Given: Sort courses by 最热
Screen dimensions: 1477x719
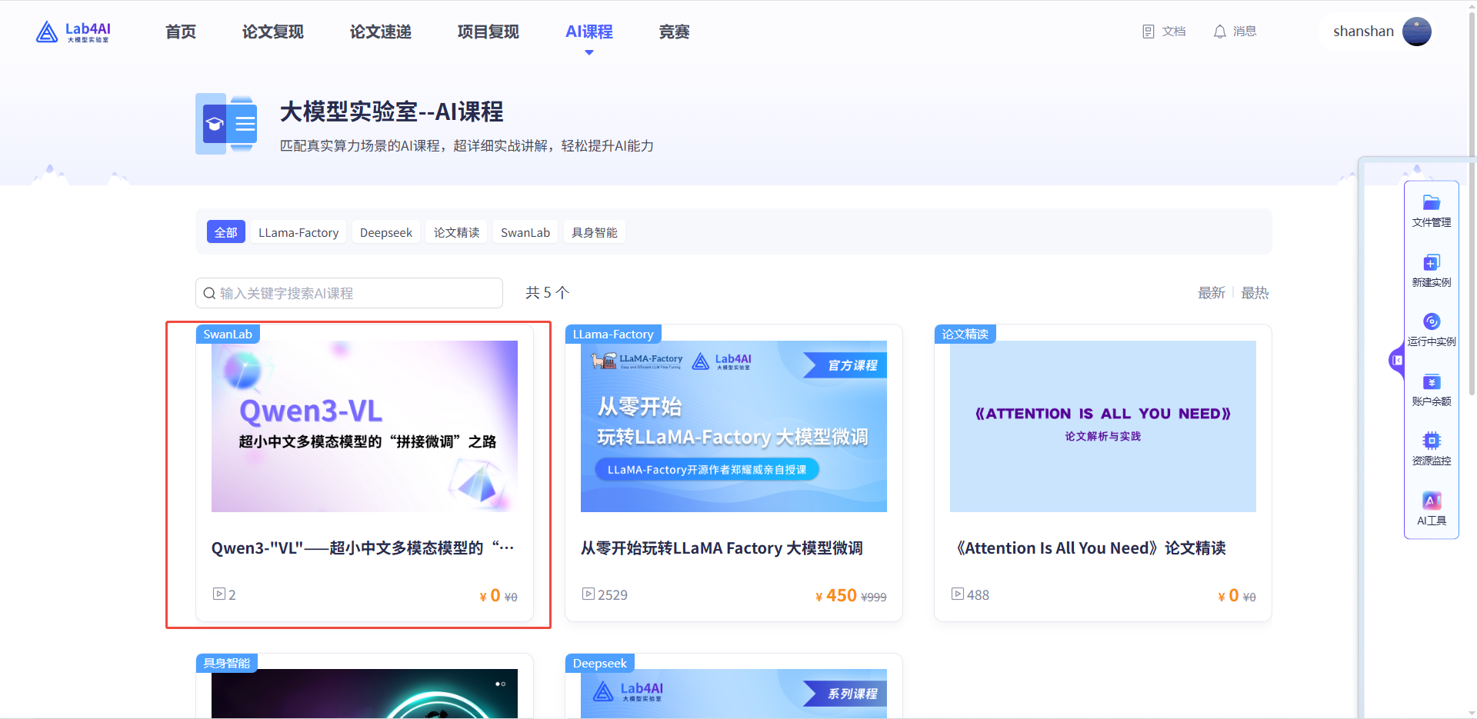Looking at the screenshot, I should coord(1255,293).
